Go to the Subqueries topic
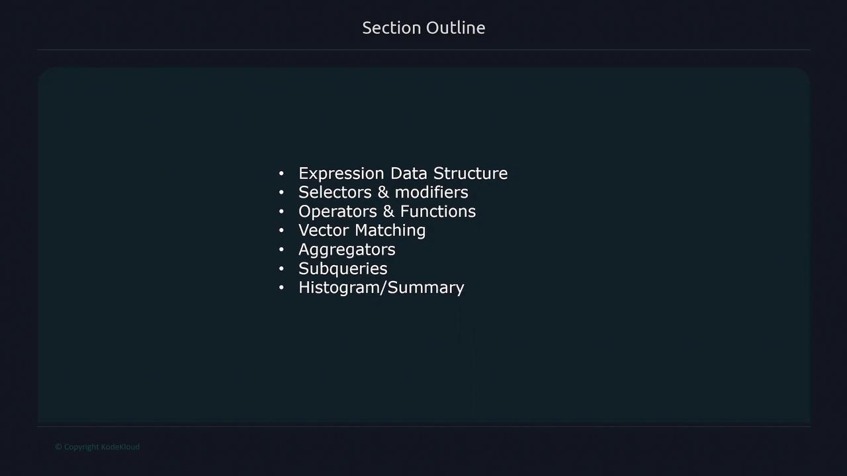 tap(342, 268)
